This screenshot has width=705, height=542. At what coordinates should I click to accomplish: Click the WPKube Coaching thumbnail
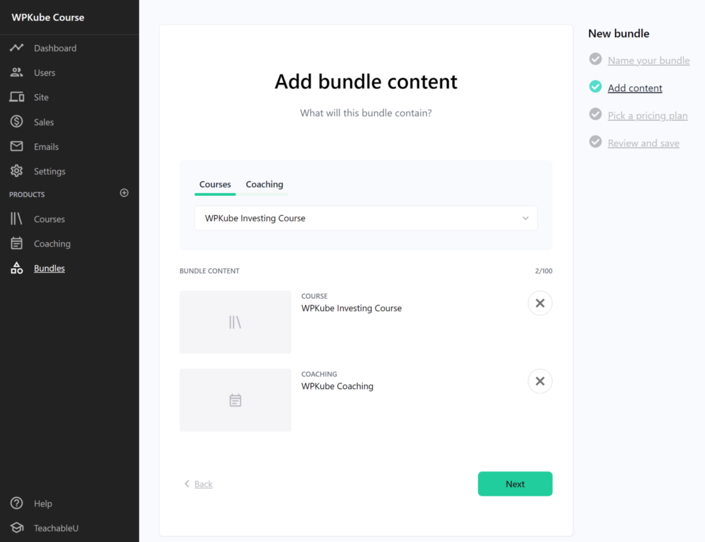[235, 400]
